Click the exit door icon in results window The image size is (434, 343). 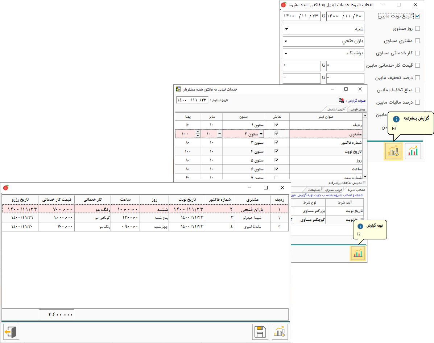pyautogui.click(x=11, y=332)
